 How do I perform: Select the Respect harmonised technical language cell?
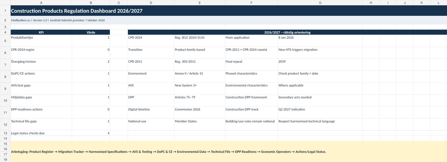320,124
